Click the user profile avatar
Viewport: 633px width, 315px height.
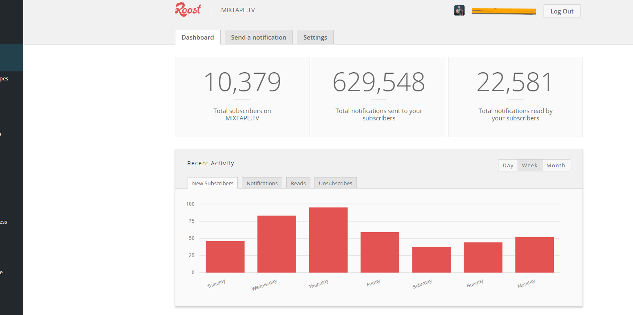tap(459, 10)
